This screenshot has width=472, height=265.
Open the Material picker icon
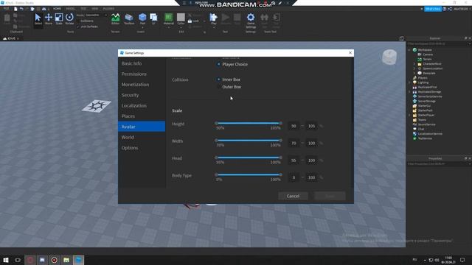click(x=169, y=18)
